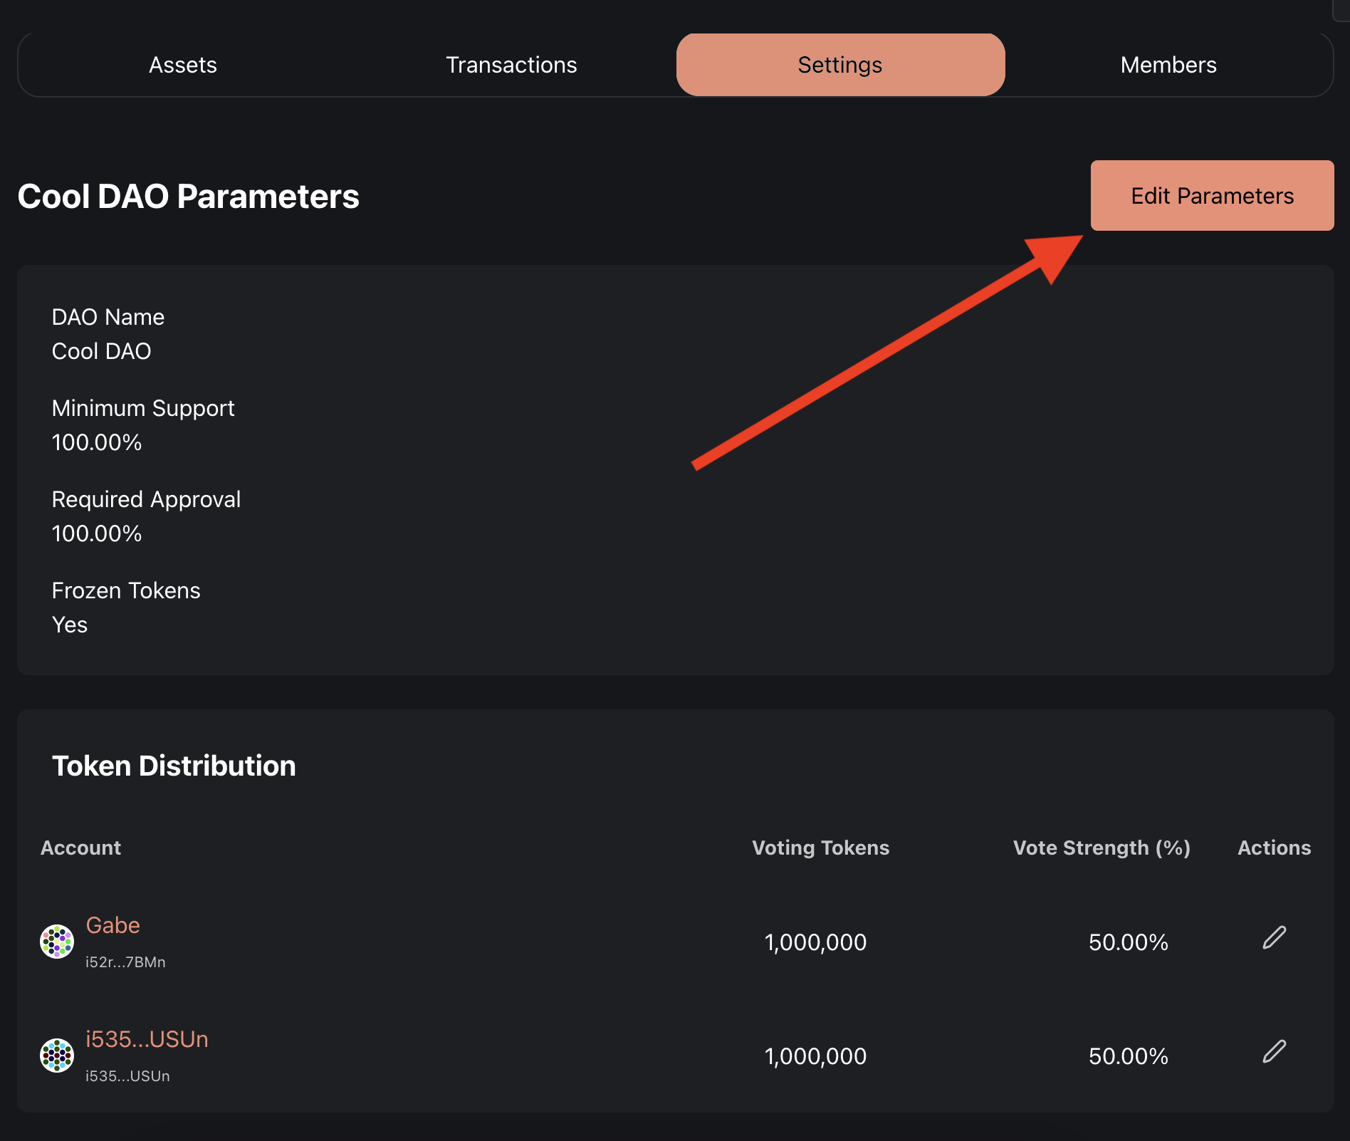Image resolution: width=1350 pixels, height=1141 pixels.
Task: Select the Cool DAO name value
Action: coord(102,351)
